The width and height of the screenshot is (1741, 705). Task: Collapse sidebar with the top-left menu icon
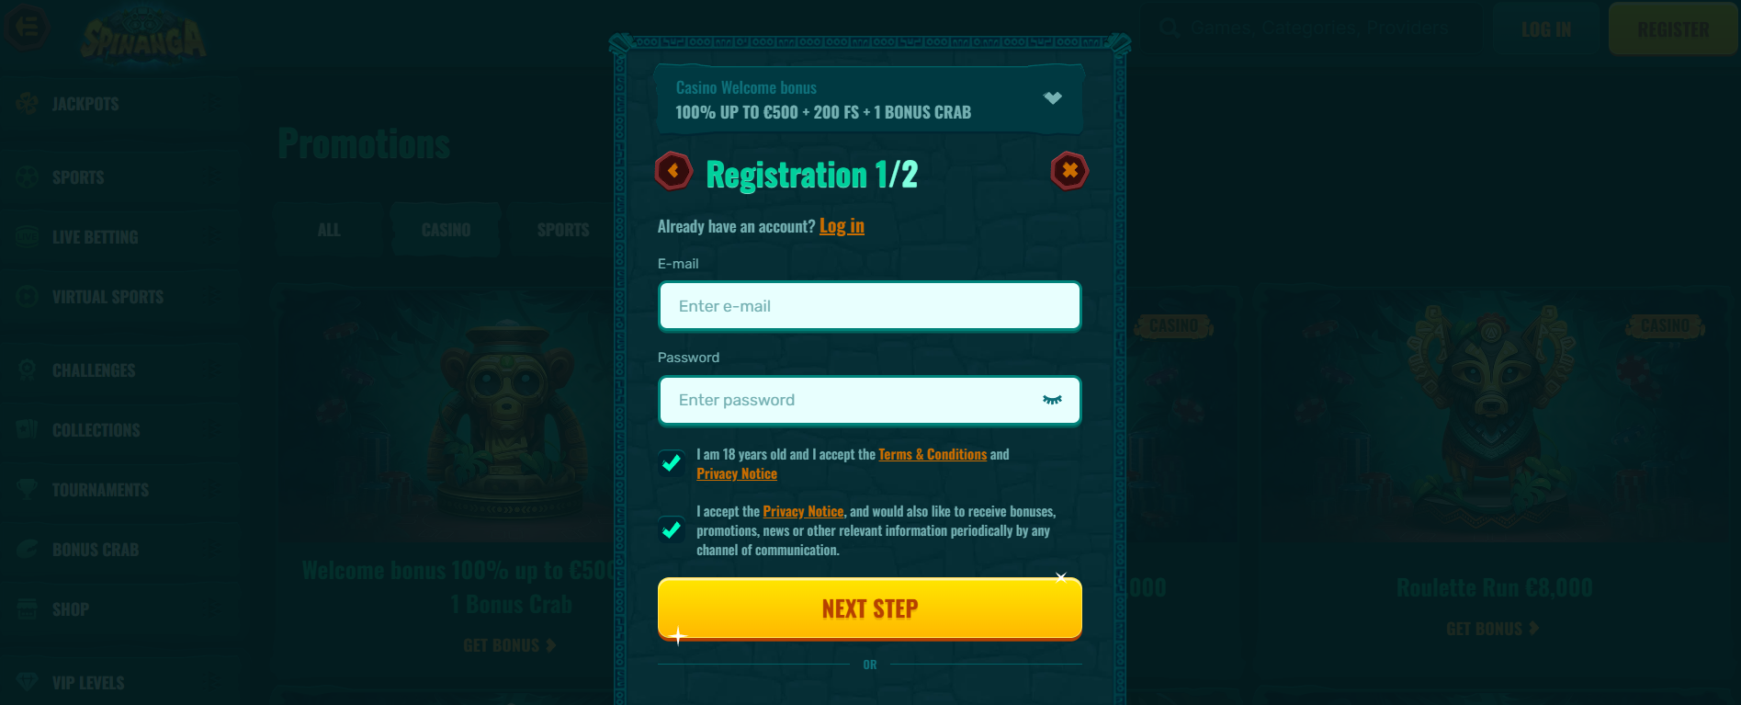tap(28, 27)
